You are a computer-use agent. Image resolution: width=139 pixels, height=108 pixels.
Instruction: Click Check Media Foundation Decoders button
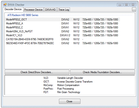click(x=102, y=72)
